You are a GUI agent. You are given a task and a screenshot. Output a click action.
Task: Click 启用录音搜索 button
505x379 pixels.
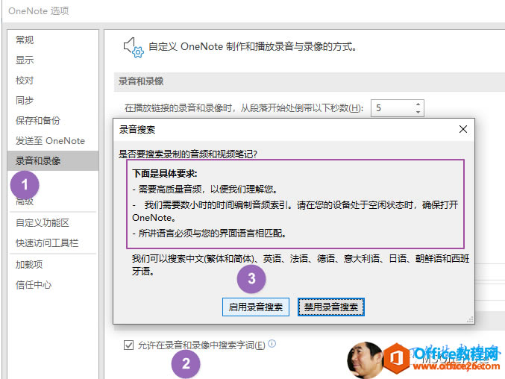(x=256, y=307)
